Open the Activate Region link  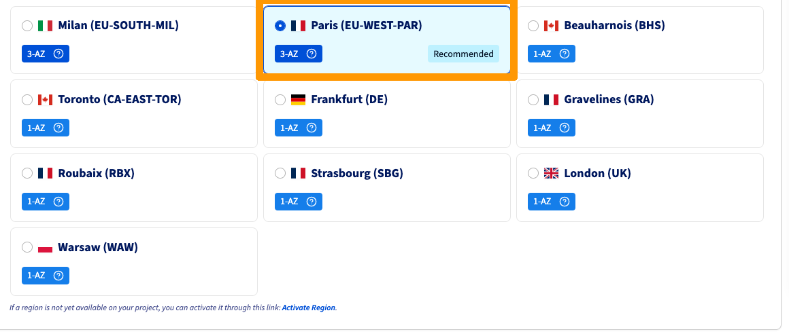[x=309, y=308]
